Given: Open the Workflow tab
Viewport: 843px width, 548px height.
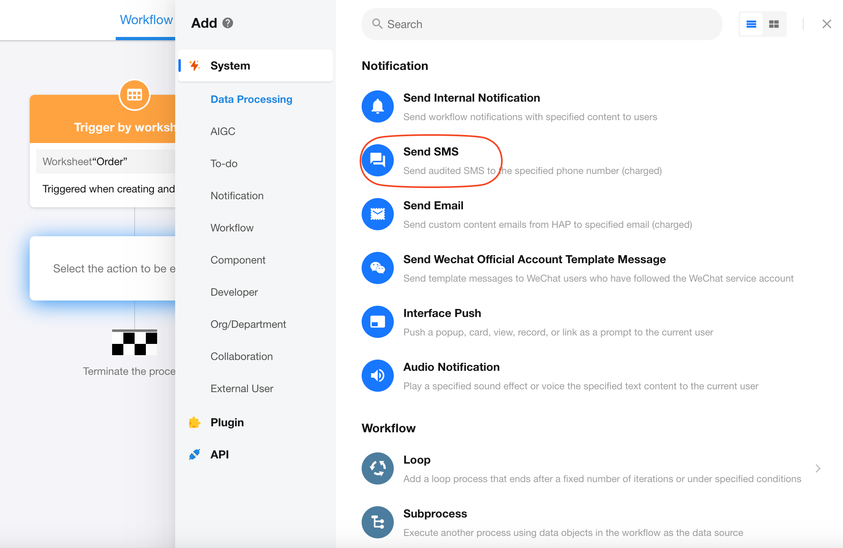Looking at the screenshot, I should tap(146, 20).
